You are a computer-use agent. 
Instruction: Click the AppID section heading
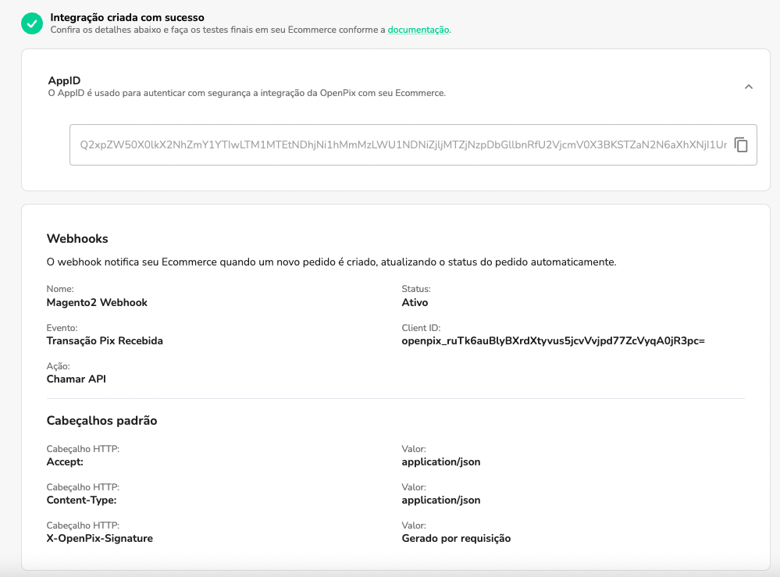(x=65, y=80)
